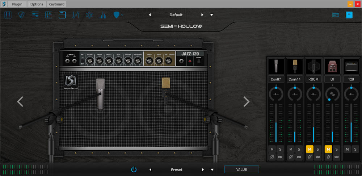Image resolution: width=362 pixels, height=176 pixels.
Task: Open the guitar pick strummer icon
Action: point(21,15)
